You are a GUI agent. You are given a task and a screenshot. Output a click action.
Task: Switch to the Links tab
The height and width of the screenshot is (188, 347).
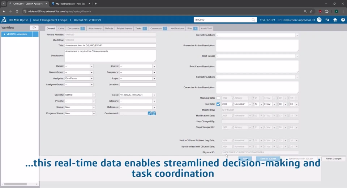[61, 29]
